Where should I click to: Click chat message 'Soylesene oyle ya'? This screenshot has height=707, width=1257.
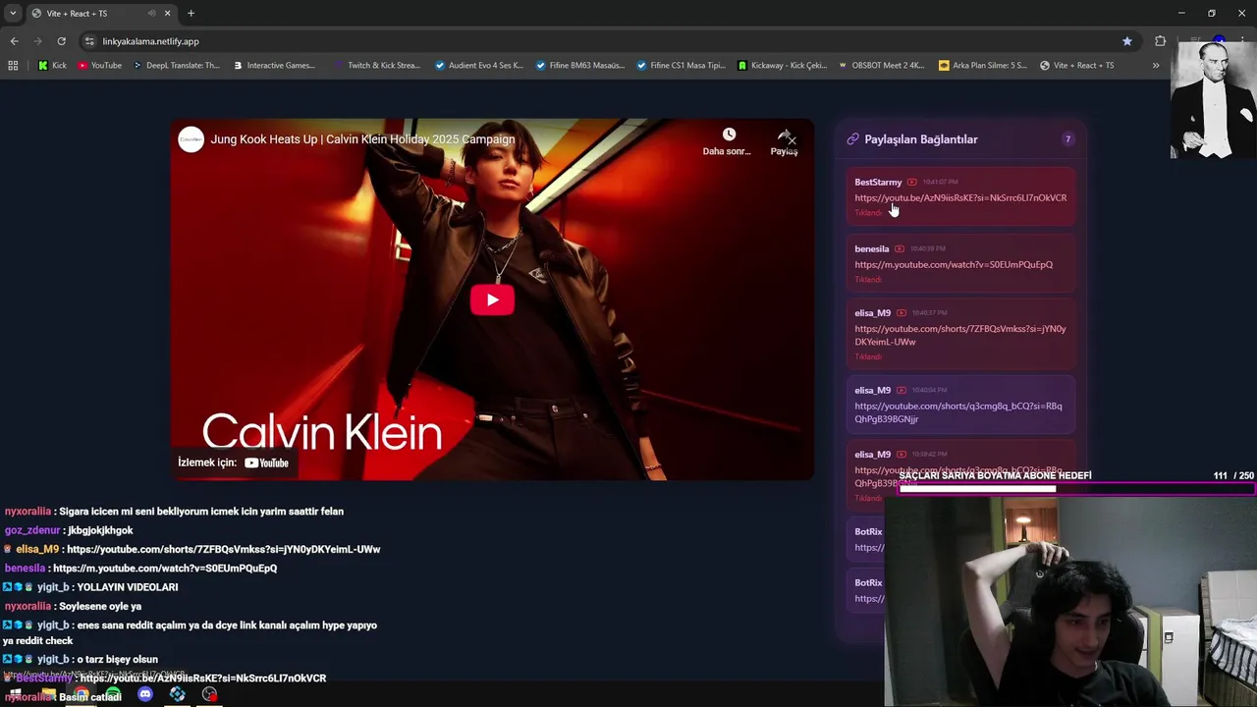[99, 606]
